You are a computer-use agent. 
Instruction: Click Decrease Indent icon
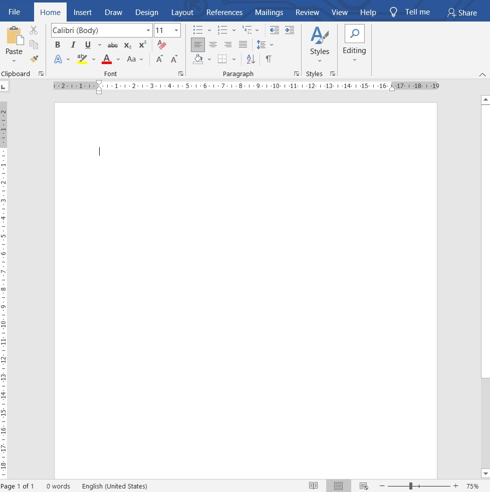pos(274,30)
